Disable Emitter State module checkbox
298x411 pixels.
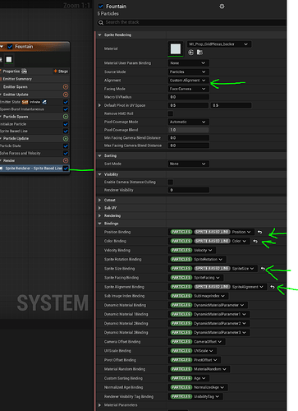point(66,102)
